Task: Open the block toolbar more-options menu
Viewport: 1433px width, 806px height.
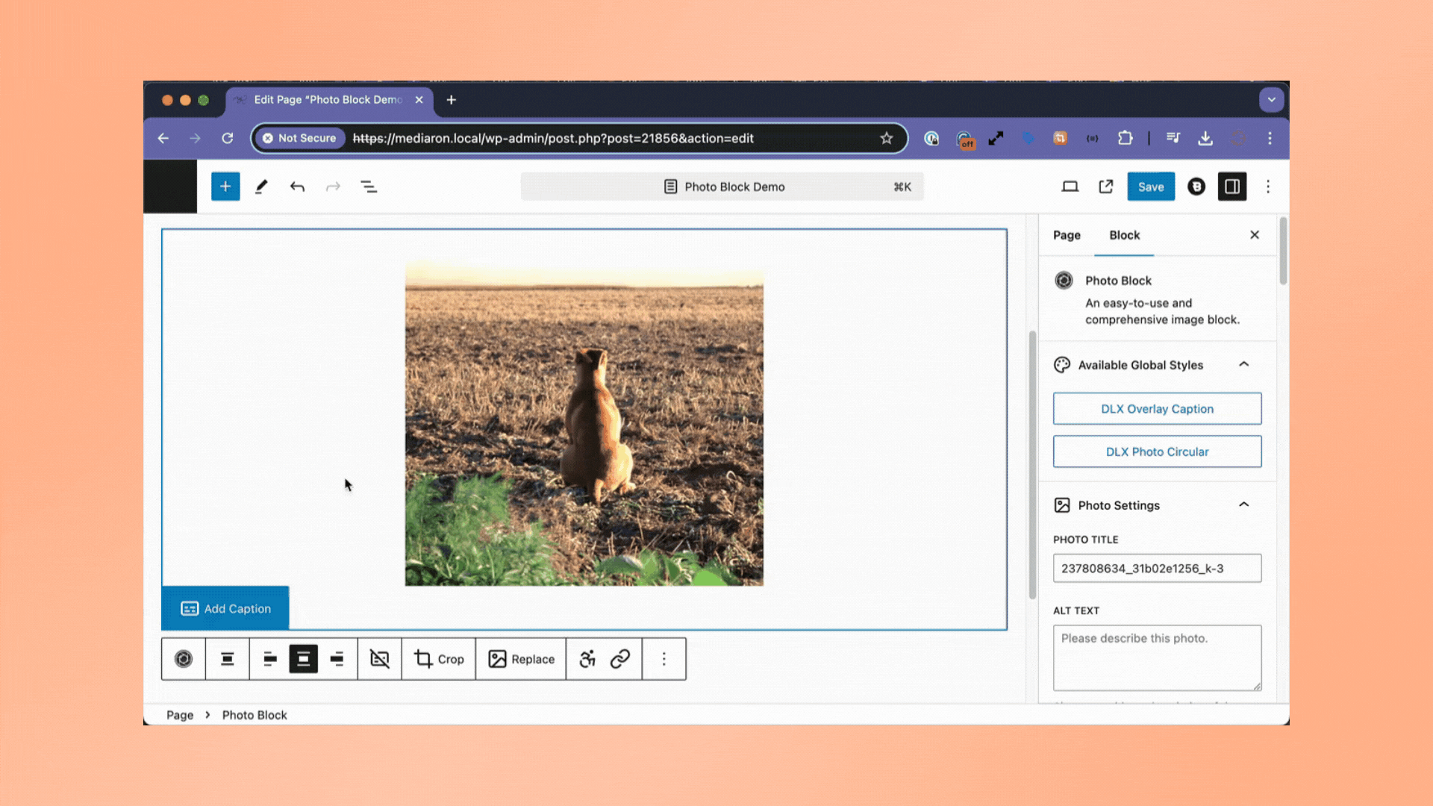Action: tap(664, 659)
